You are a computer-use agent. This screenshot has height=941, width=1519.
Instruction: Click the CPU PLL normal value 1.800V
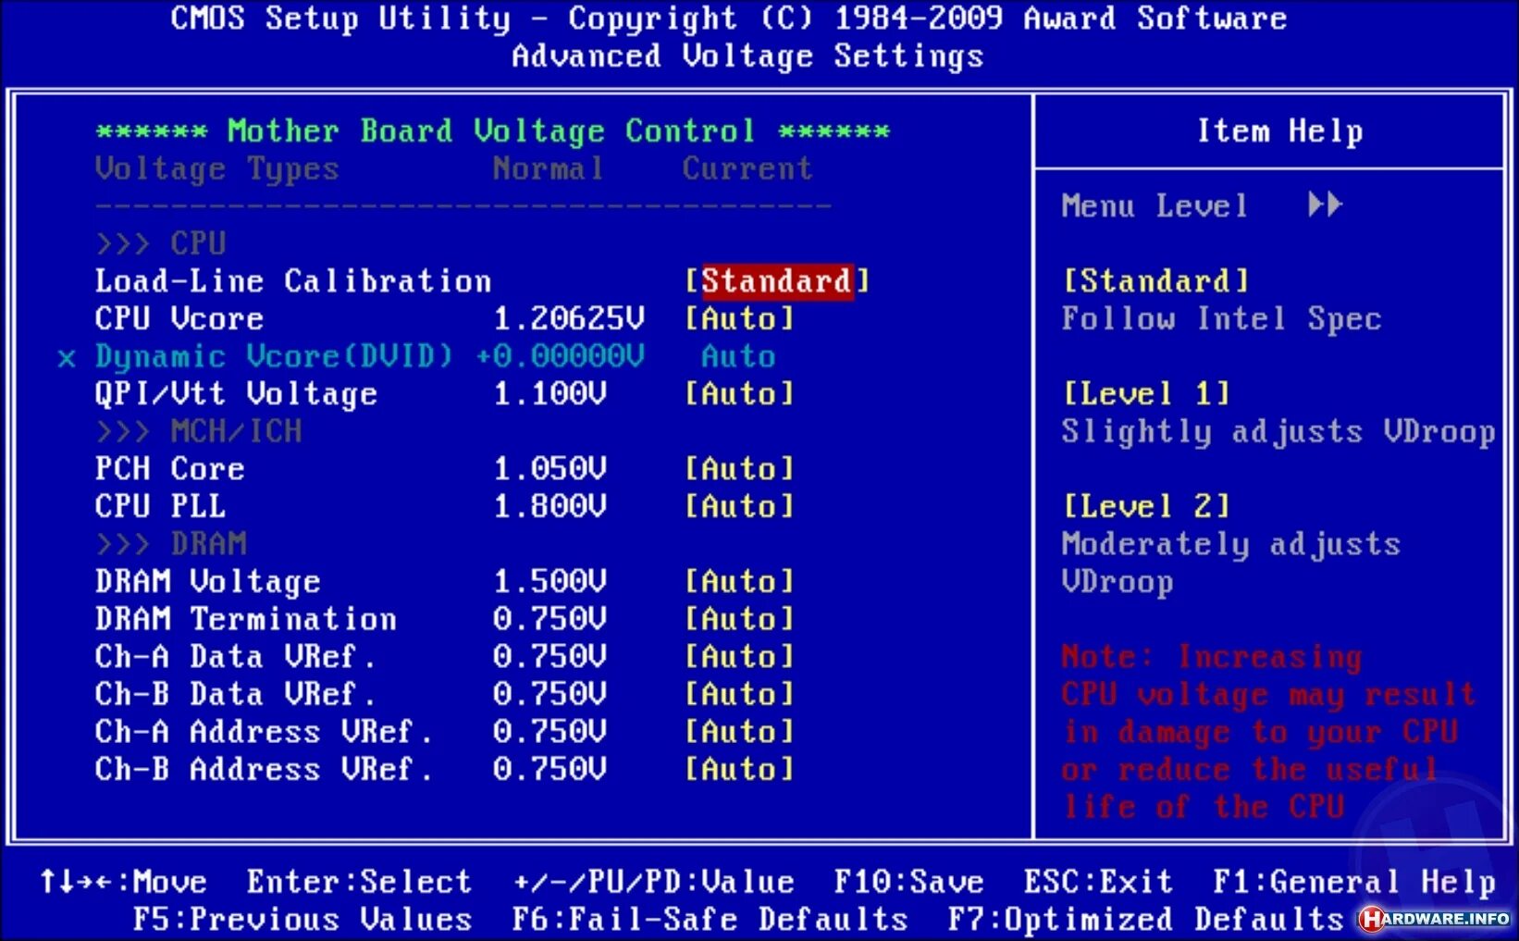550,507
